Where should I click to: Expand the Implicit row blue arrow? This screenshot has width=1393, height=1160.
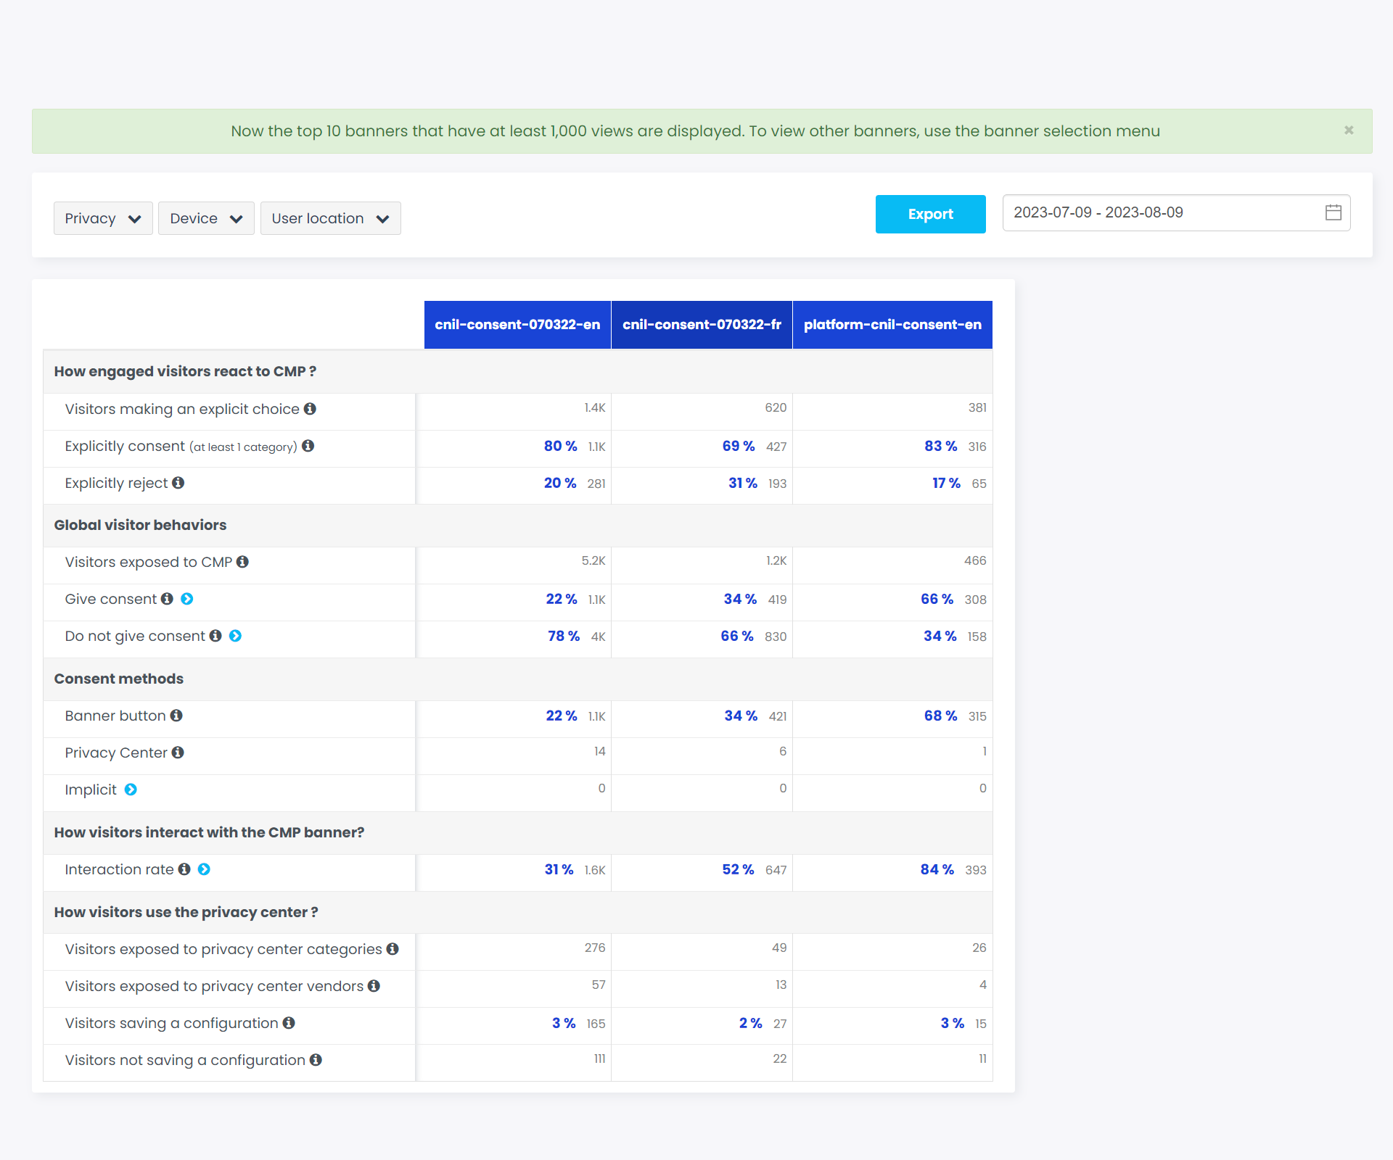click(x=131, y=790)
